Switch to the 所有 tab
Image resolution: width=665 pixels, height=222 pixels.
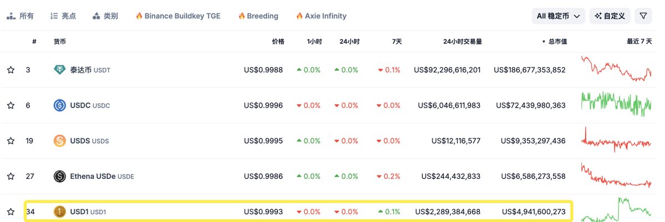(x=21, y=16)
